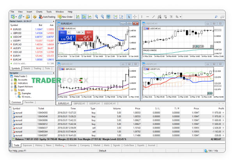Viewport: 234px width, 160px height.
Task: Click the 1.00 volume field on EURUSD chart
Action: [x=76, y=32]
